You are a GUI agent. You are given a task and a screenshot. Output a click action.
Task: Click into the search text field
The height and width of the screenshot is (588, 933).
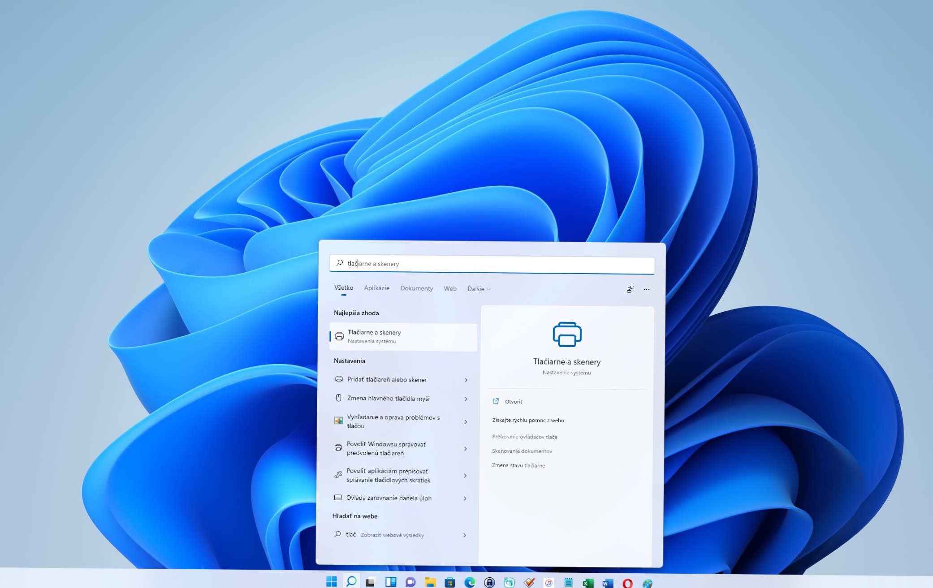pos(492,264)
